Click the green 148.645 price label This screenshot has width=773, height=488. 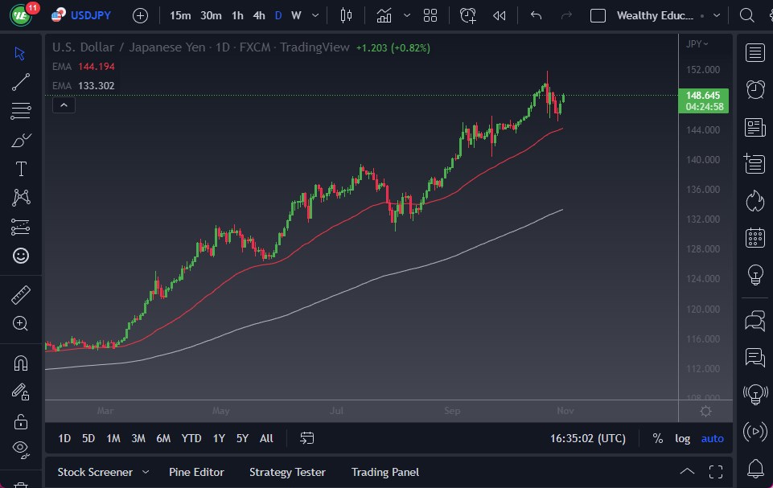704,95
